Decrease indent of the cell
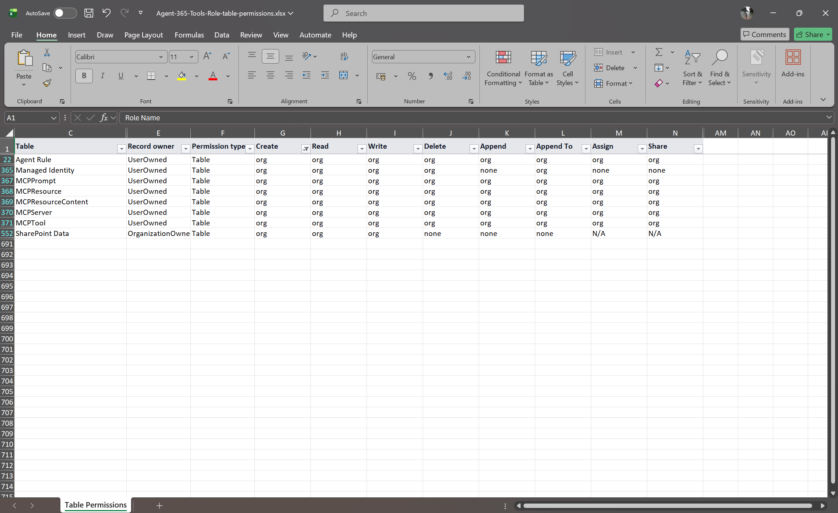 pos(307,75)
